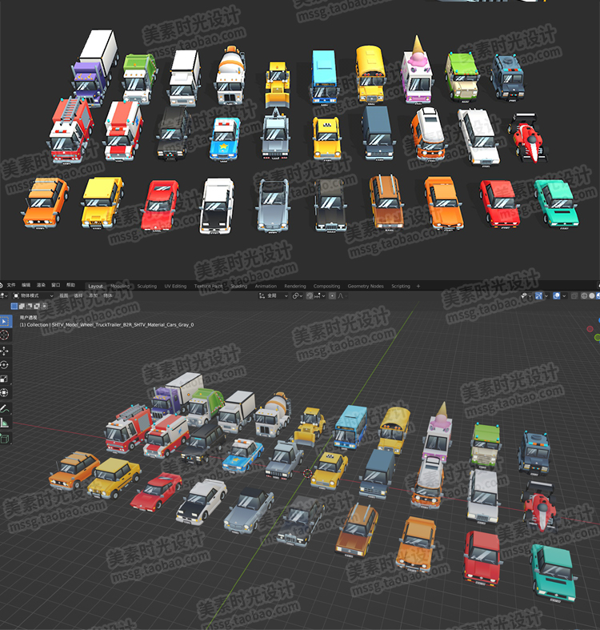Toggle proportional editing

332,295
